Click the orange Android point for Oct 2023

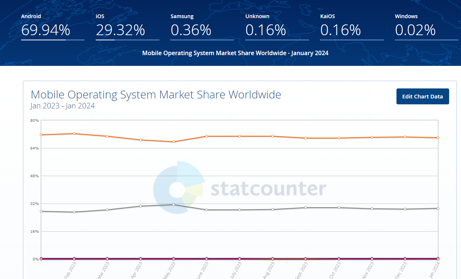(x=339, y=138)
